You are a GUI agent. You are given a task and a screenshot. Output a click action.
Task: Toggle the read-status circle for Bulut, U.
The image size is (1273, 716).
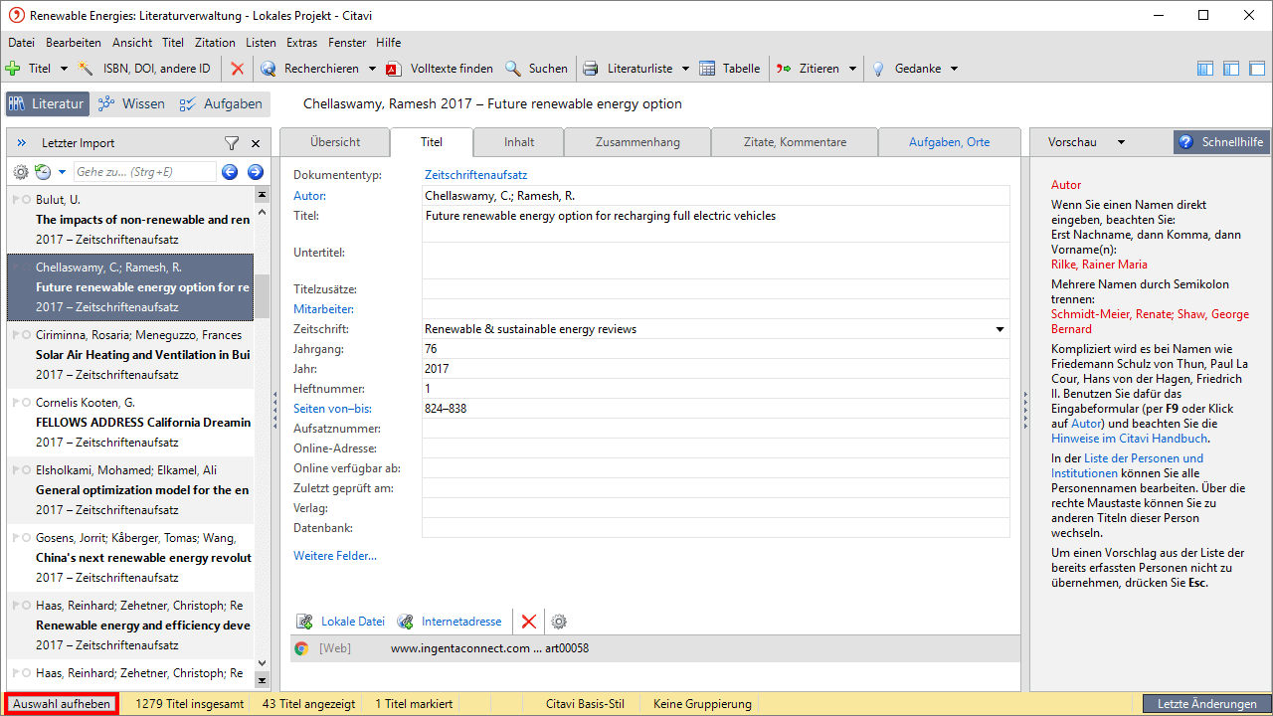point(25,200)
